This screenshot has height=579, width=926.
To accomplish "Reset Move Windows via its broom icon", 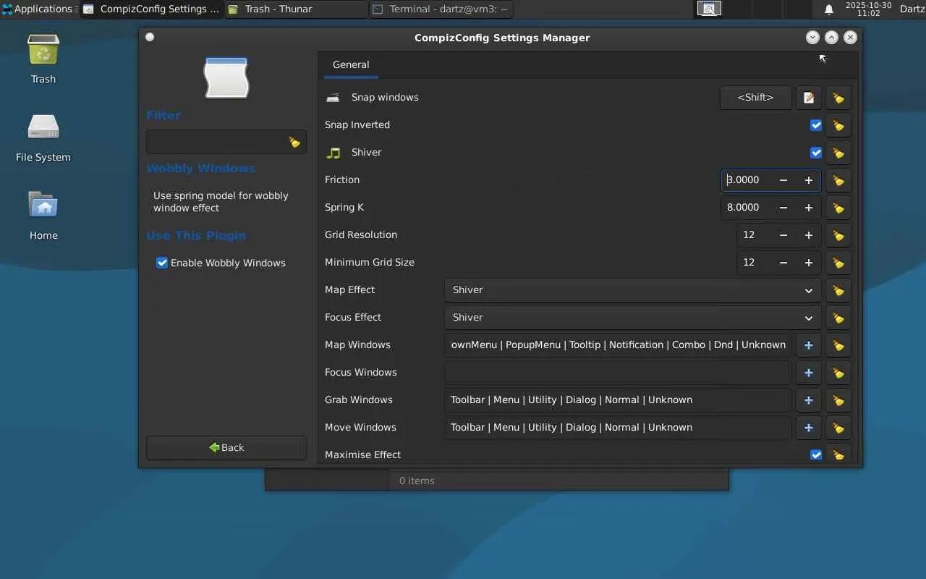I will [838, 428].
